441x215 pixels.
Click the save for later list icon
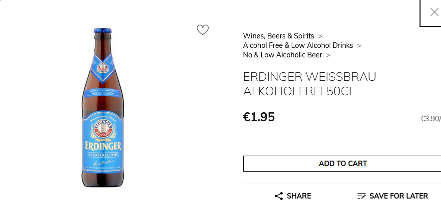362,196
